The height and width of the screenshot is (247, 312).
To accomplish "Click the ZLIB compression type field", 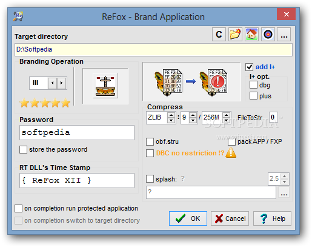I will [x=157, y=118].
